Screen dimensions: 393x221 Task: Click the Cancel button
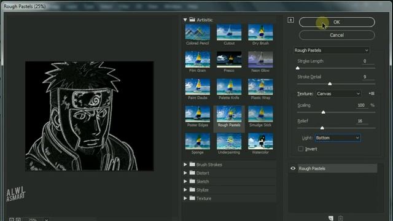[337, 35]
